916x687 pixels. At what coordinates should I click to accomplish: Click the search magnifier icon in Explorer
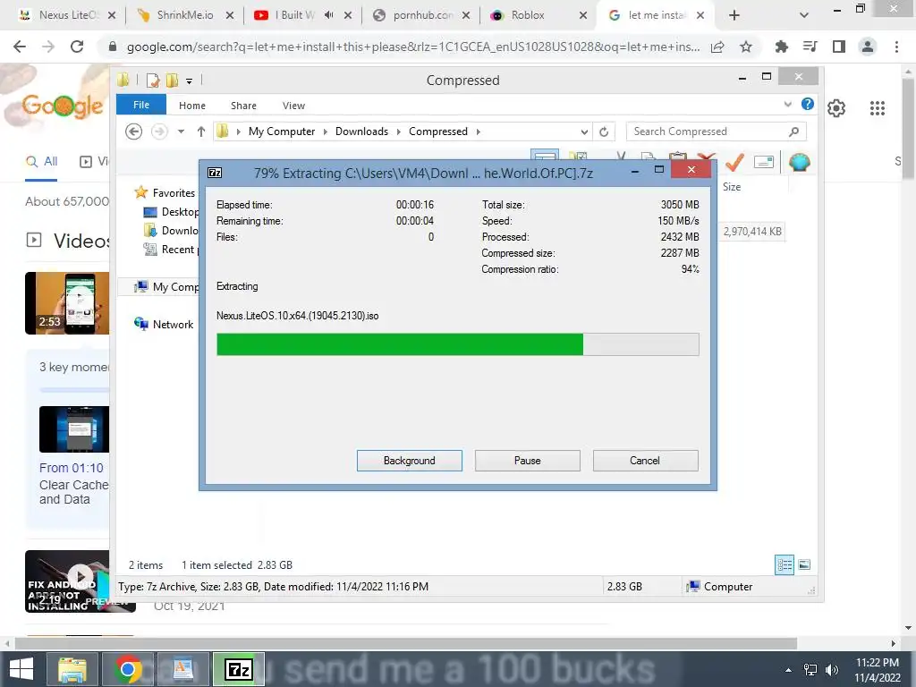coord(793,131)
